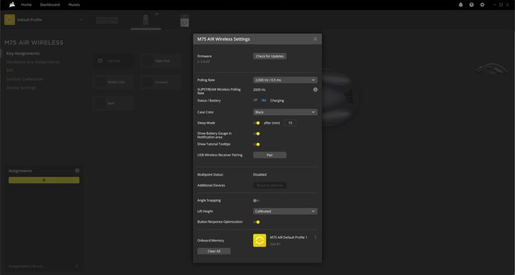
Task: Click the Pair button for USB receiver
Action: pos(270,155)
